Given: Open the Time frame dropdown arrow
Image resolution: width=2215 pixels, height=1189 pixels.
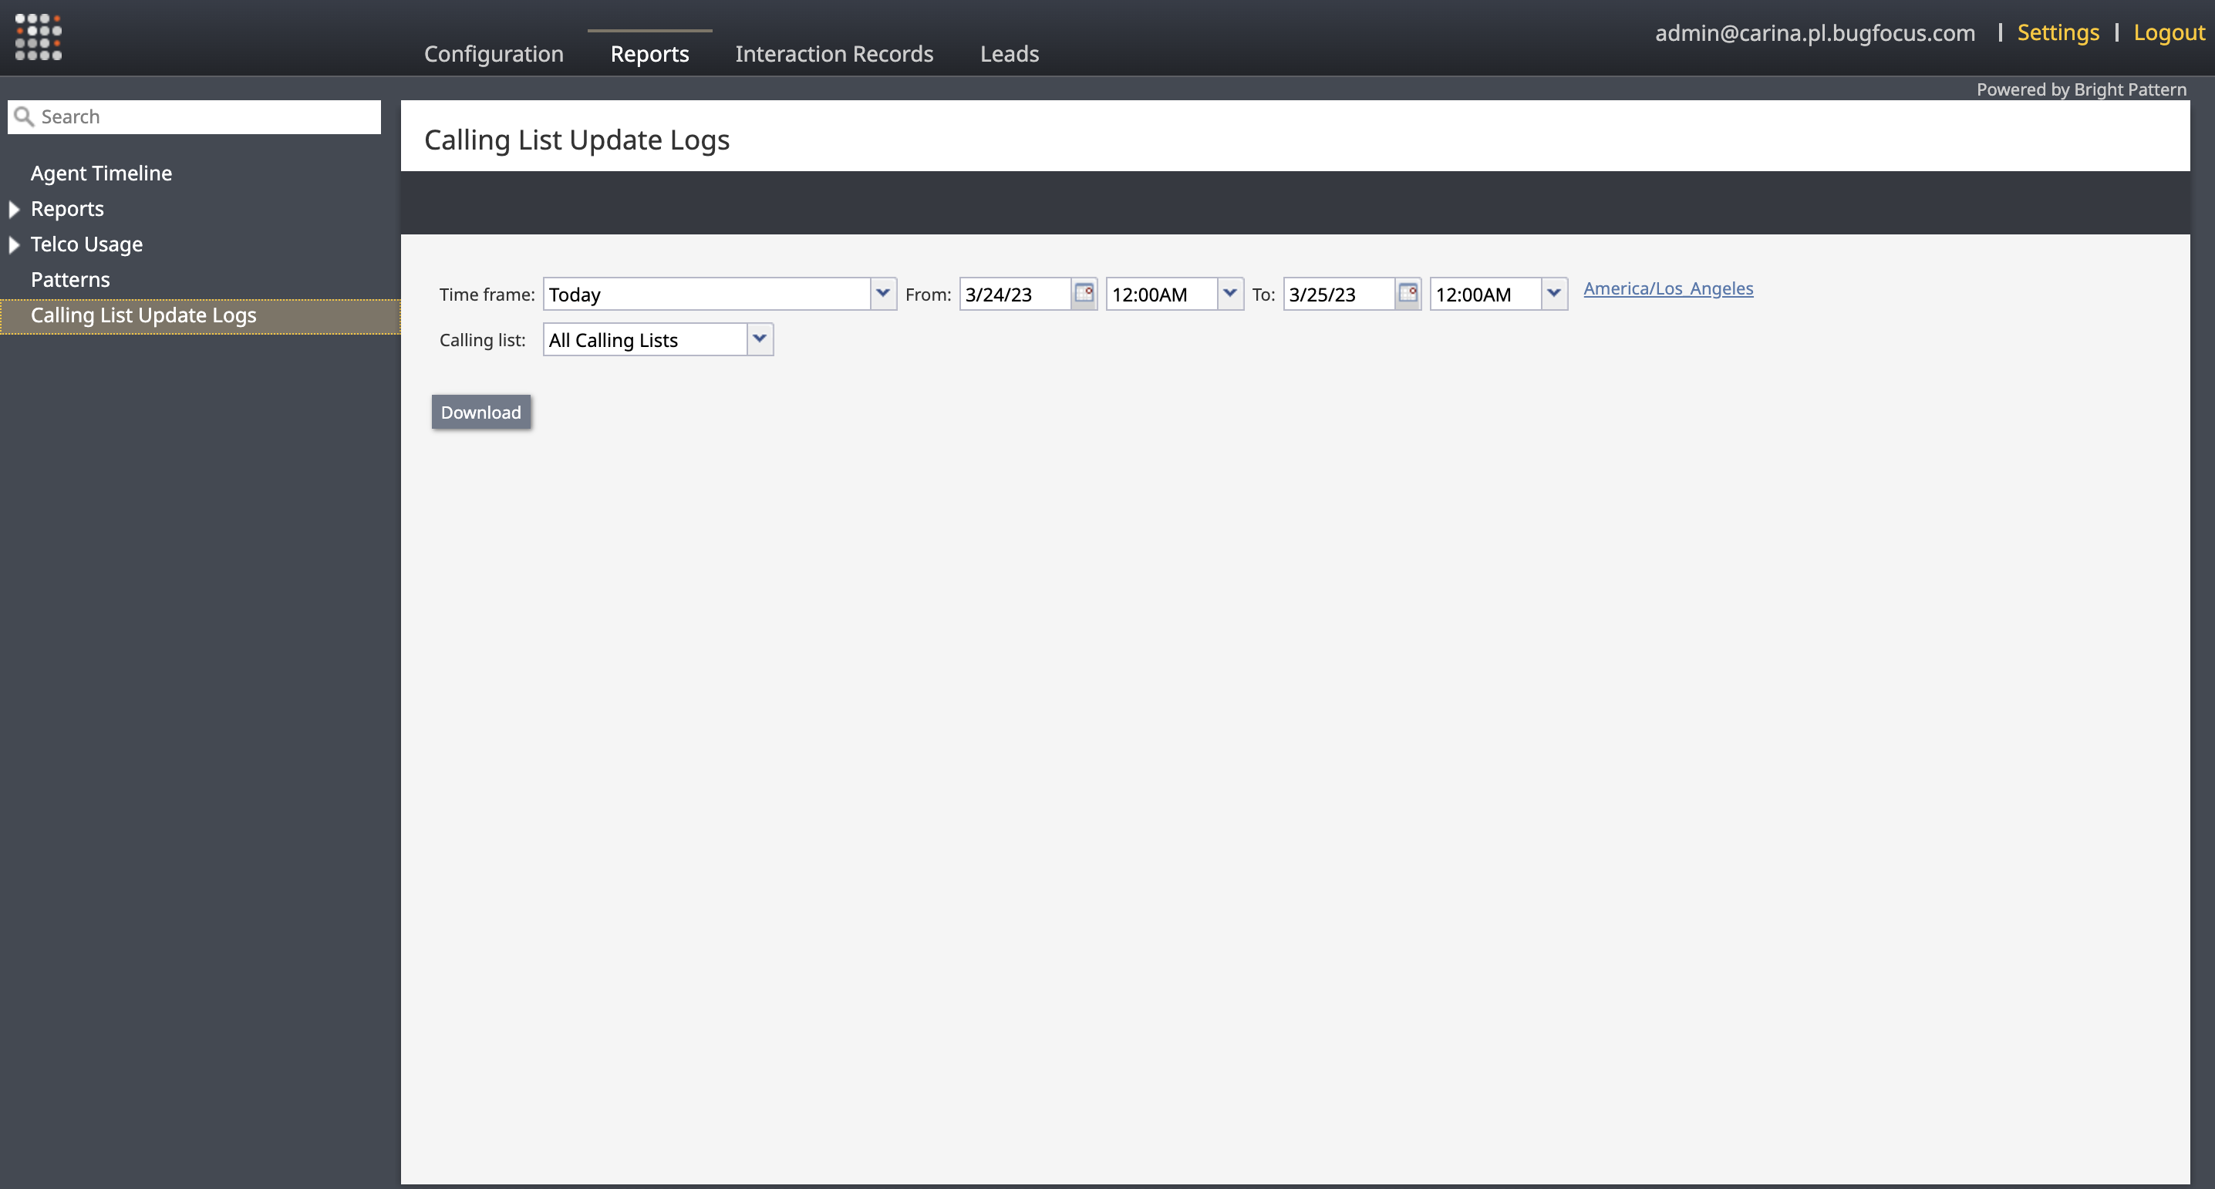Looking at the screenshot, I should [883, 293].
